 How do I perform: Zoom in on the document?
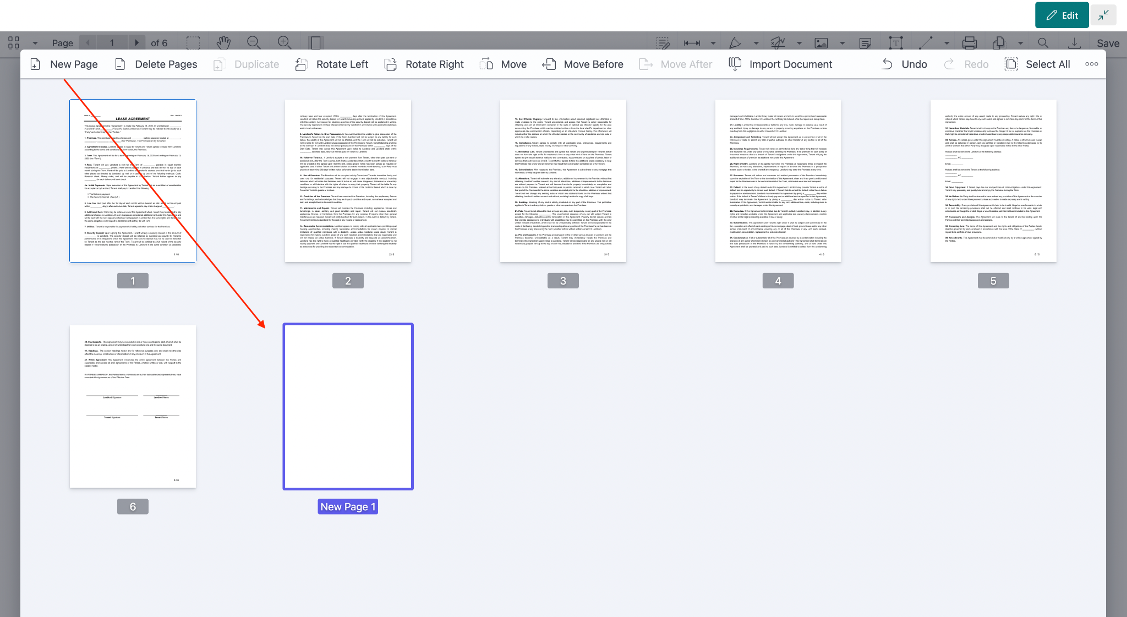284,42
